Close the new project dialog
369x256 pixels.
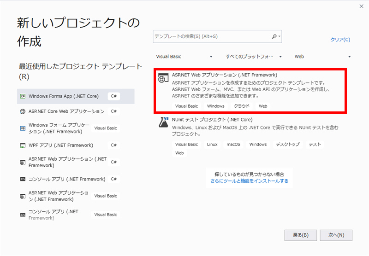[362, 6]
